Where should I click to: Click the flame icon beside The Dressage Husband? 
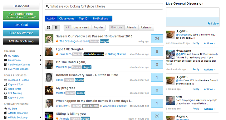coord(57,41)
